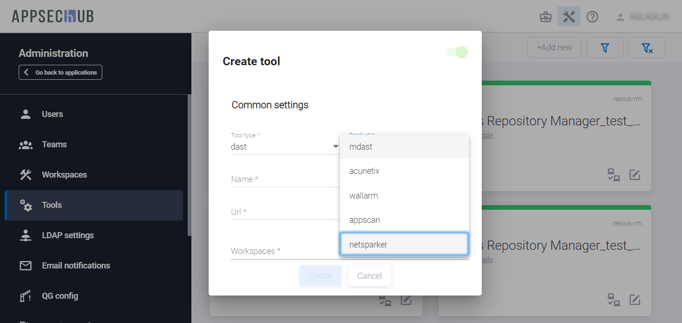Click the wrench administration tools icon

pyautogui.click(x=569, y=17)
